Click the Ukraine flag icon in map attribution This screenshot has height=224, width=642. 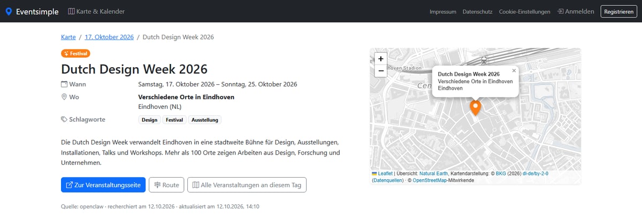click(x=374, y=173)
